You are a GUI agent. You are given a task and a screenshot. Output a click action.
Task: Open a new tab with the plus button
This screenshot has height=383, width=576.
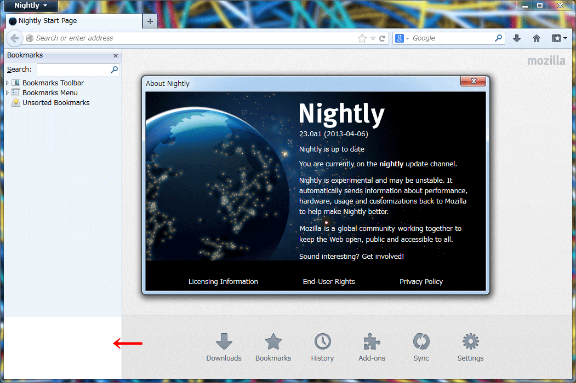(150, 21)
